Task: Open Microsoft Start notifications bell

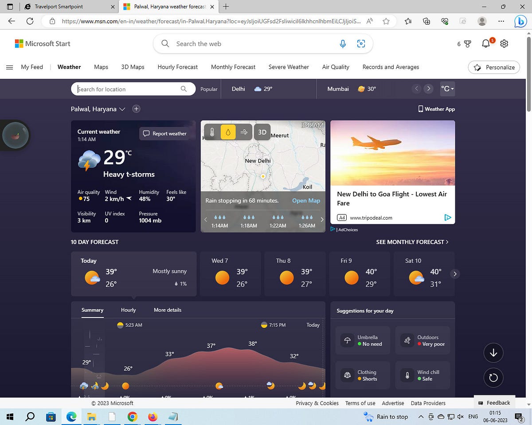Action: point(485,43)
